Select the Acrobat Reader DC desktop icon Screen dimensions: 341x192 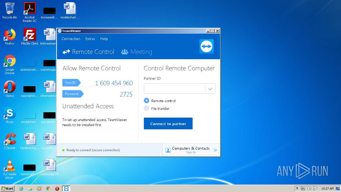click(x=30, y=12)
